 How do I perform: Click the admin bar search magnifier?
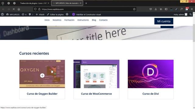(190, 15)
